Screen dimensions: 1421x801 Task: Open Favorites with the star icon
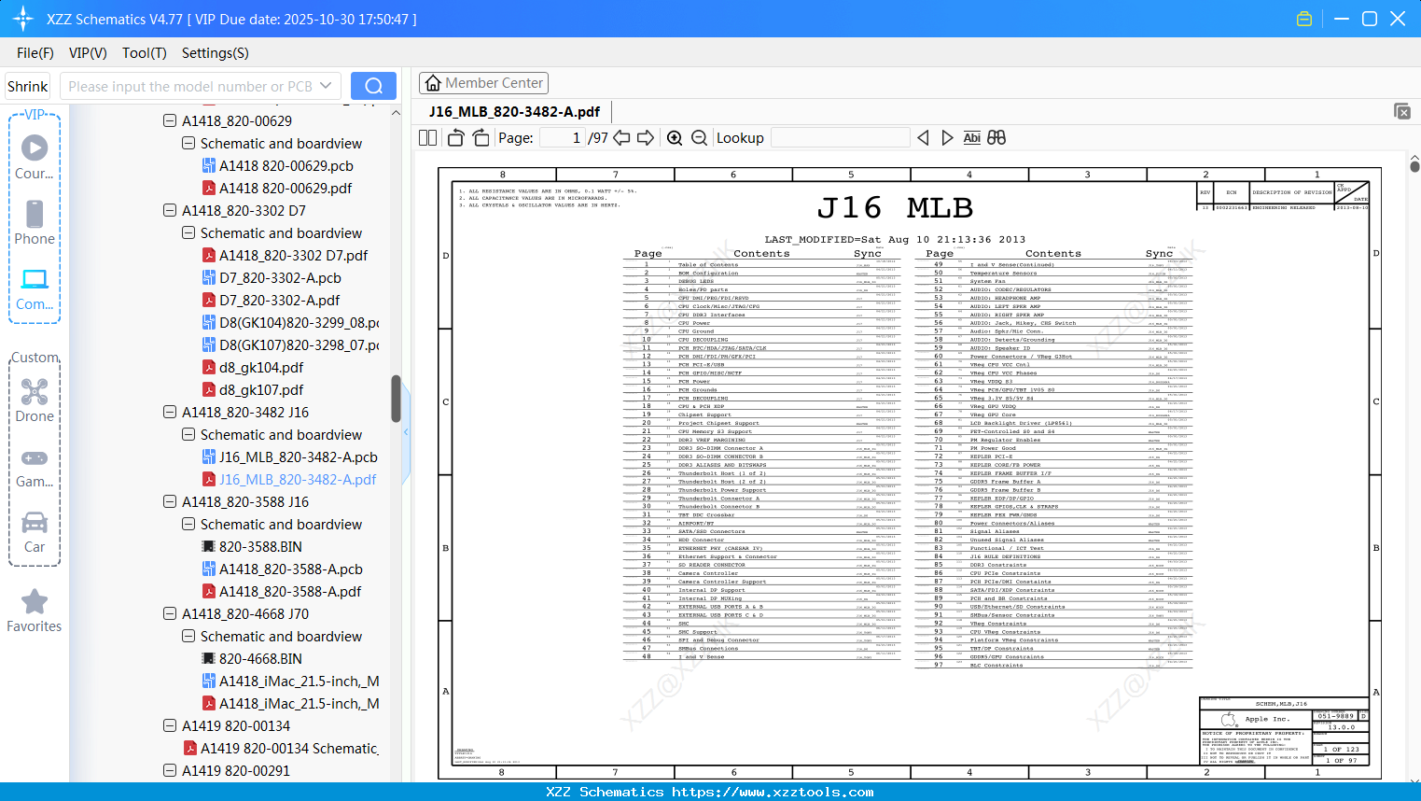click(x=35, y=611)
